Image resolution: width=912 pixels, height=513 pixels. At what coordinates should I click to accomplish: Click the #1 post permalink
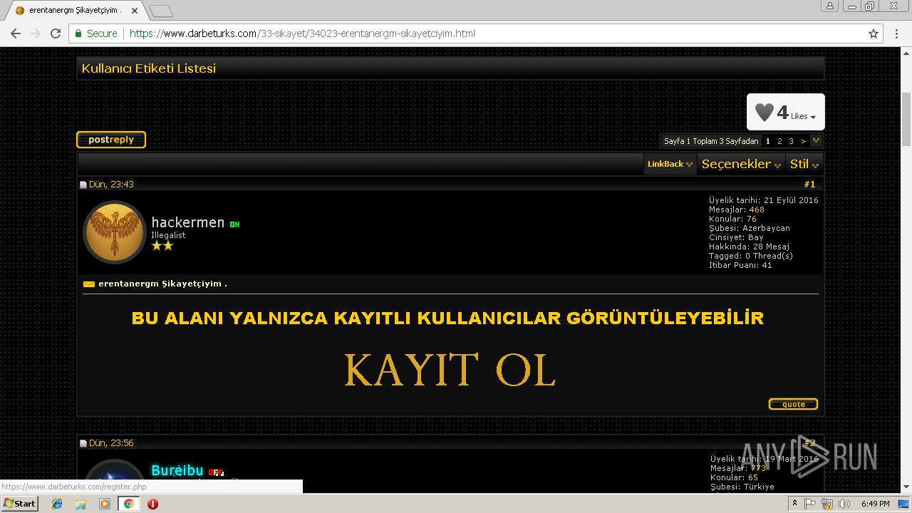pos(809,185)
